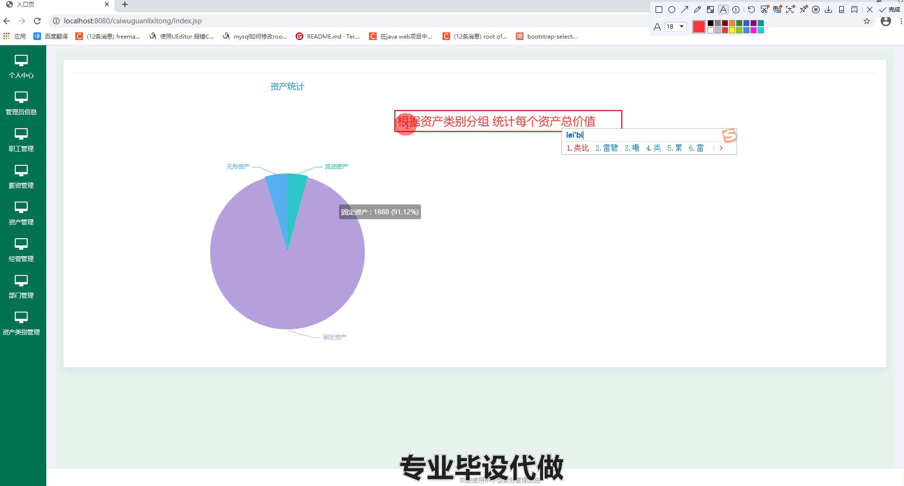Click the 固定资产 purple pie slice
Image resolution: width=904 pixels, height=486 pixels.
point(288,276)
